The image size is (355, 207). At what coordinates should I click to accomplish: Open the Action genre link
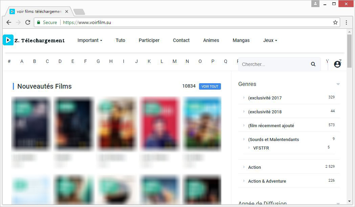tap(254, 167)
